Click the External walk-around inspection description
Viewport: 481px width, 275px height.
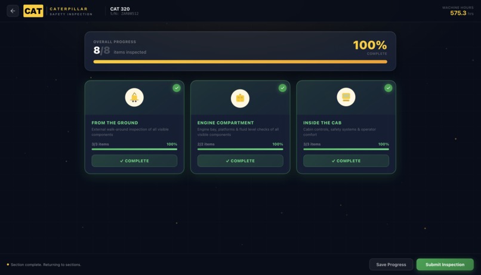(x=130, y=132)
